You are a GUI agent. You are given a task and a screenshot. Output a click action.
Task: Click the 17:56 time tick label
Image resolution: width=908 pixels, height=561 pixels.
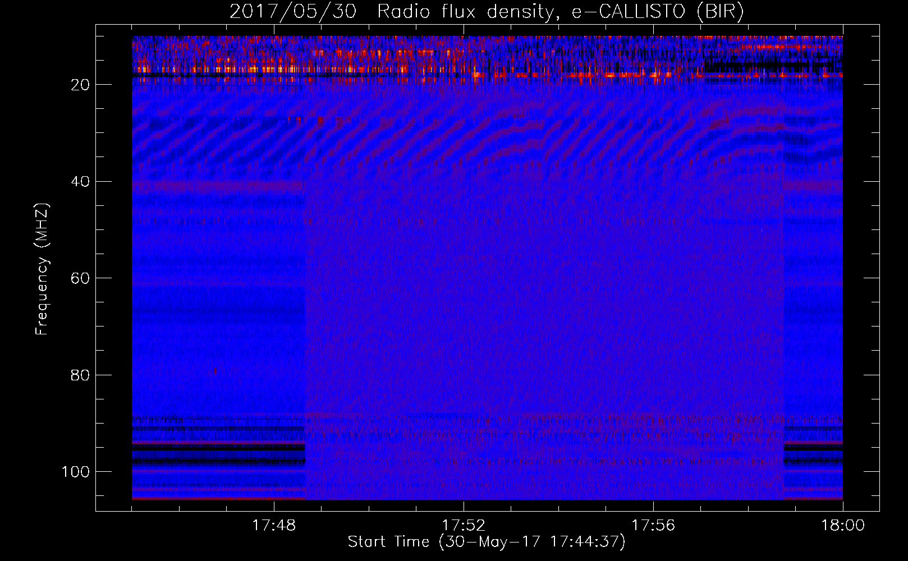(x=653, y=526)
